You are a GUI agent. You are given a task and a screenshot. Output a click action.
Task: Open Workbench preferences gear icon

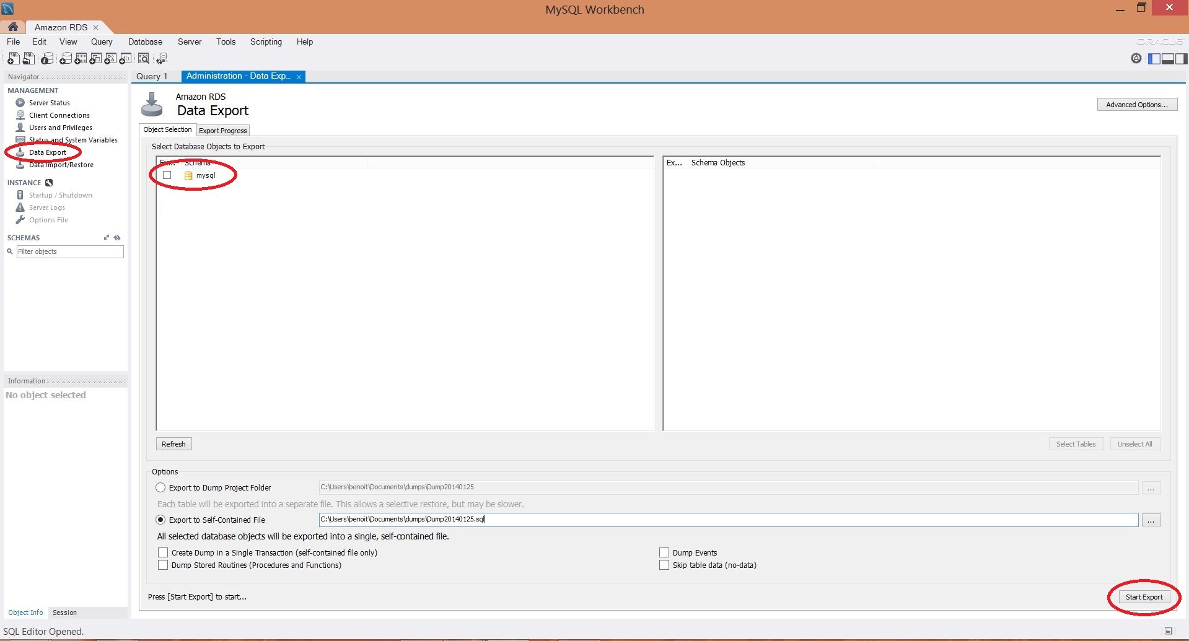click(1136, 58)
